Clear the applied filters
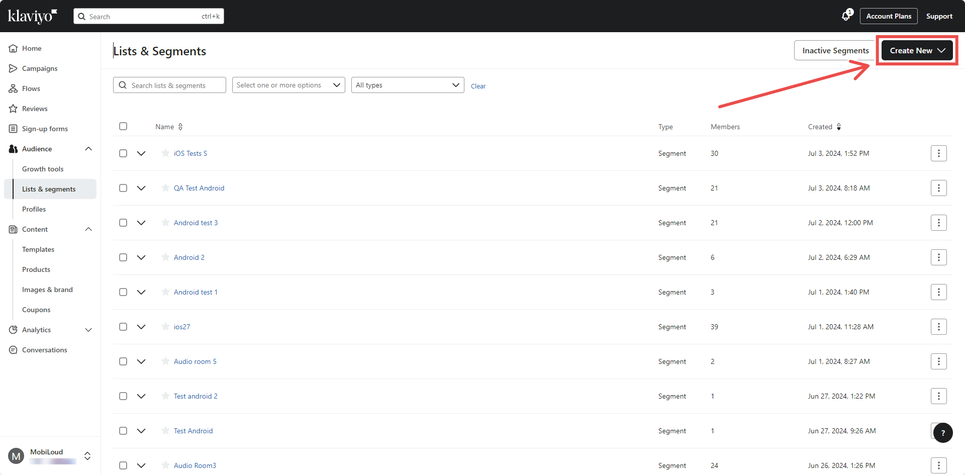The height and width of the screenshot is (475, 965). [478, 86]
